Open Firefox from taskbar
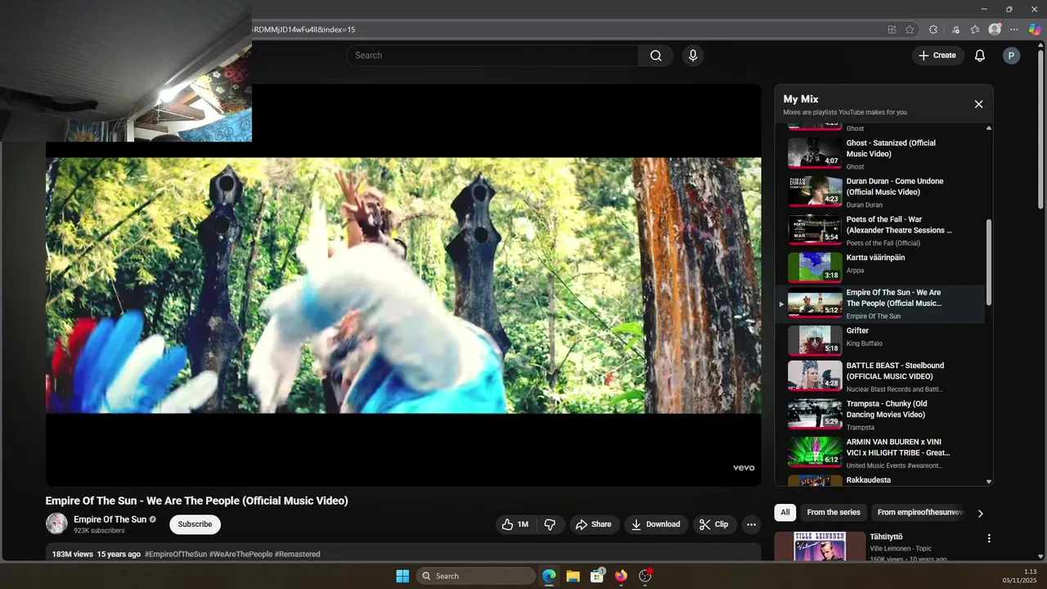Image resolution: width=1047 pixels, height=589 pixels. 621,576
